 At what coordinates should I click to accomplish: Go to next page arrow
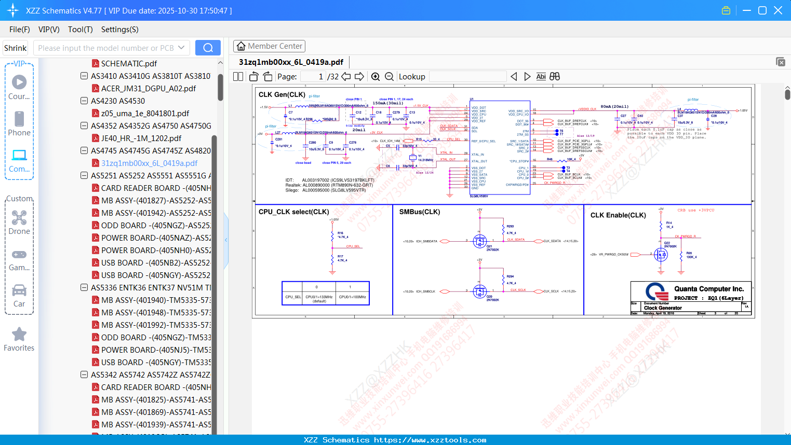[x=359, y=77]
